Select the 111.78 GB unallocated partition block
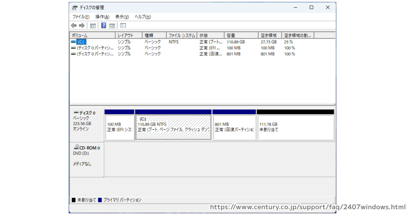Viewport: 409px width, 214px height. coord(295,127)
